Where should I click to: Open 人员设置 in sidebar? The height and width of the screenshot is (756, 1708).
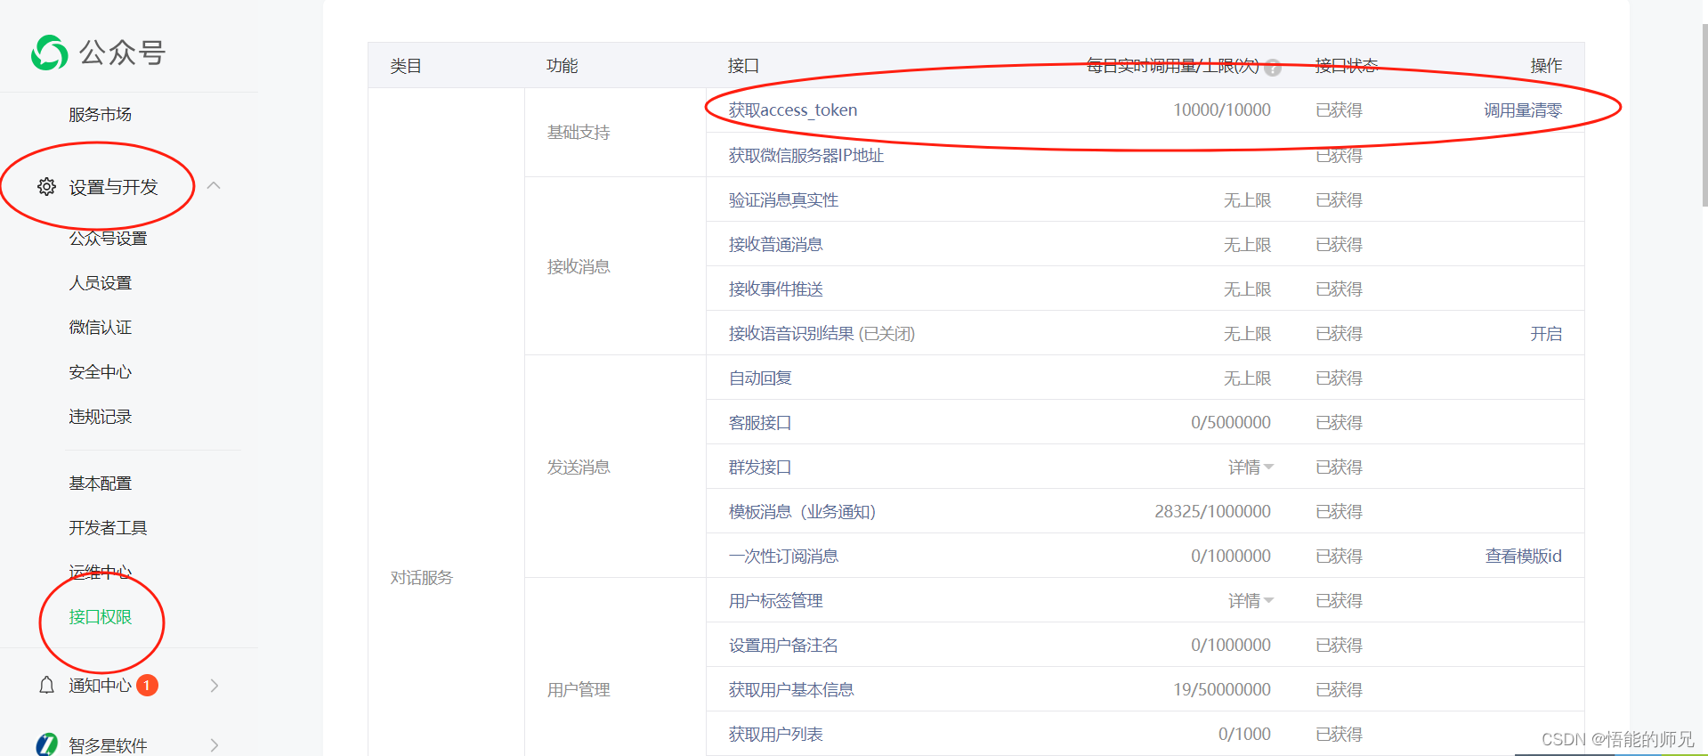click(100, 282)
